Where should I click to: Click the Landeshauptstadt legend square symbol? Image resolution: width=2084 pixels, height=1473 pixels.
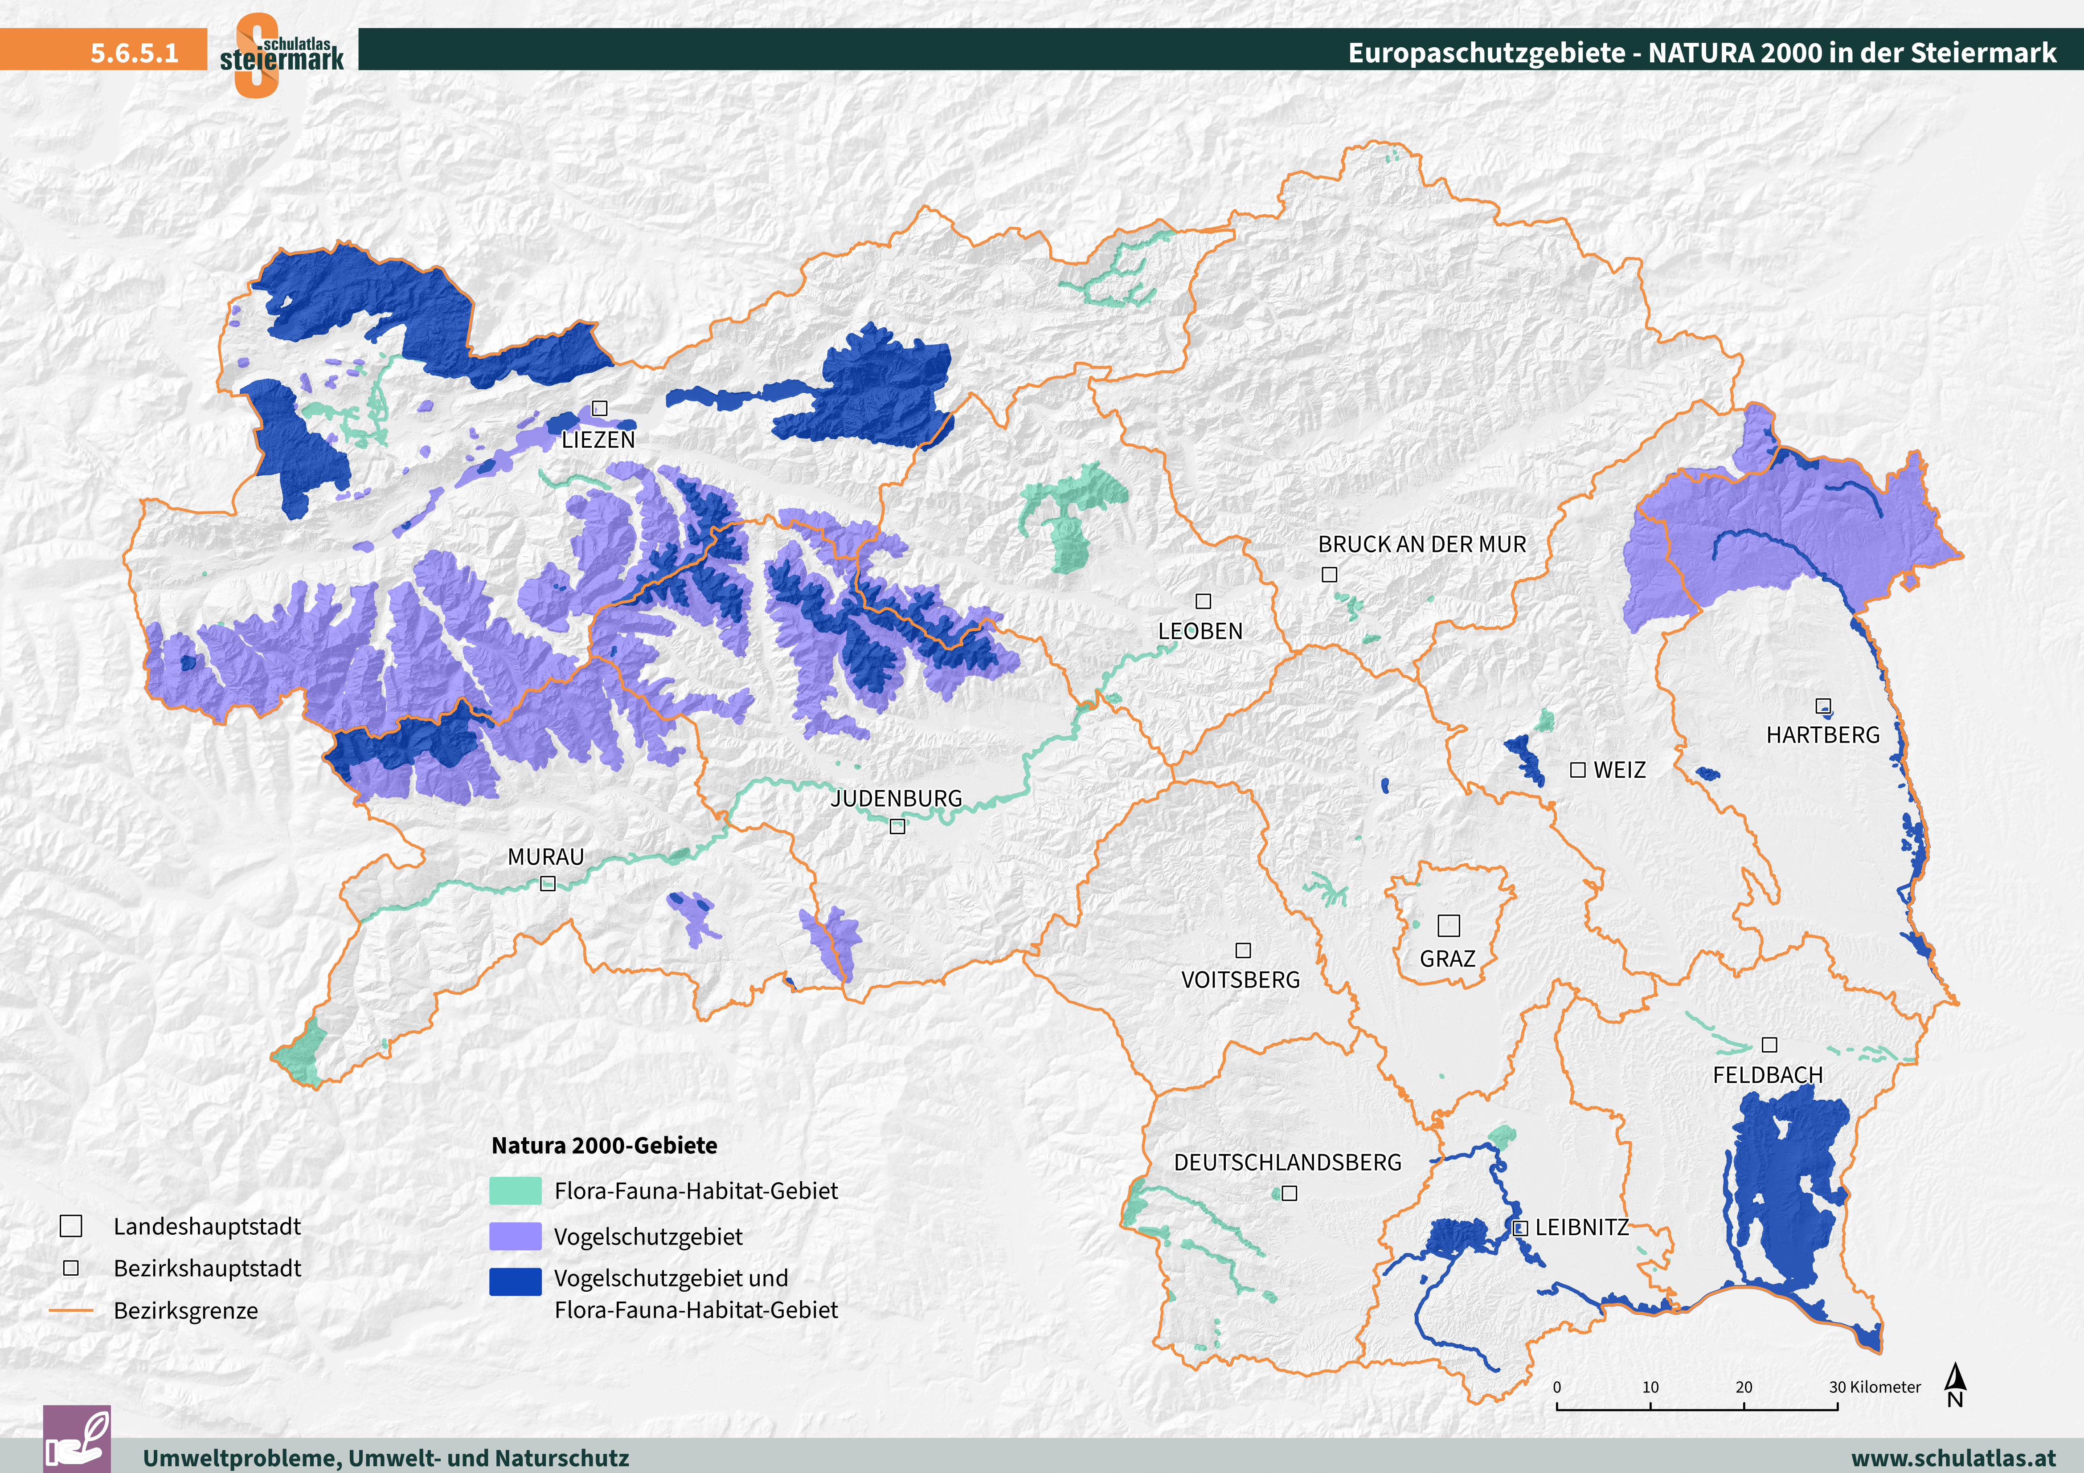(x=71, y=1226)
